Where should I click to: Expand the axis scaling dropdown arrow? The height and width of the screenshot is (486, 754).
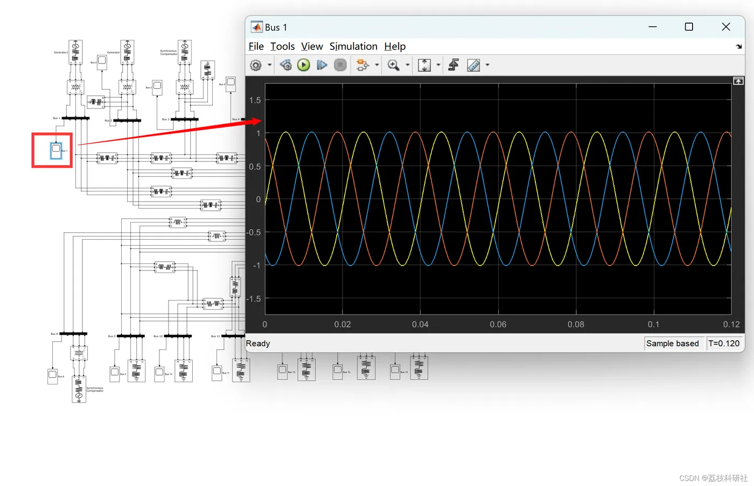click(x=438, y=65)
